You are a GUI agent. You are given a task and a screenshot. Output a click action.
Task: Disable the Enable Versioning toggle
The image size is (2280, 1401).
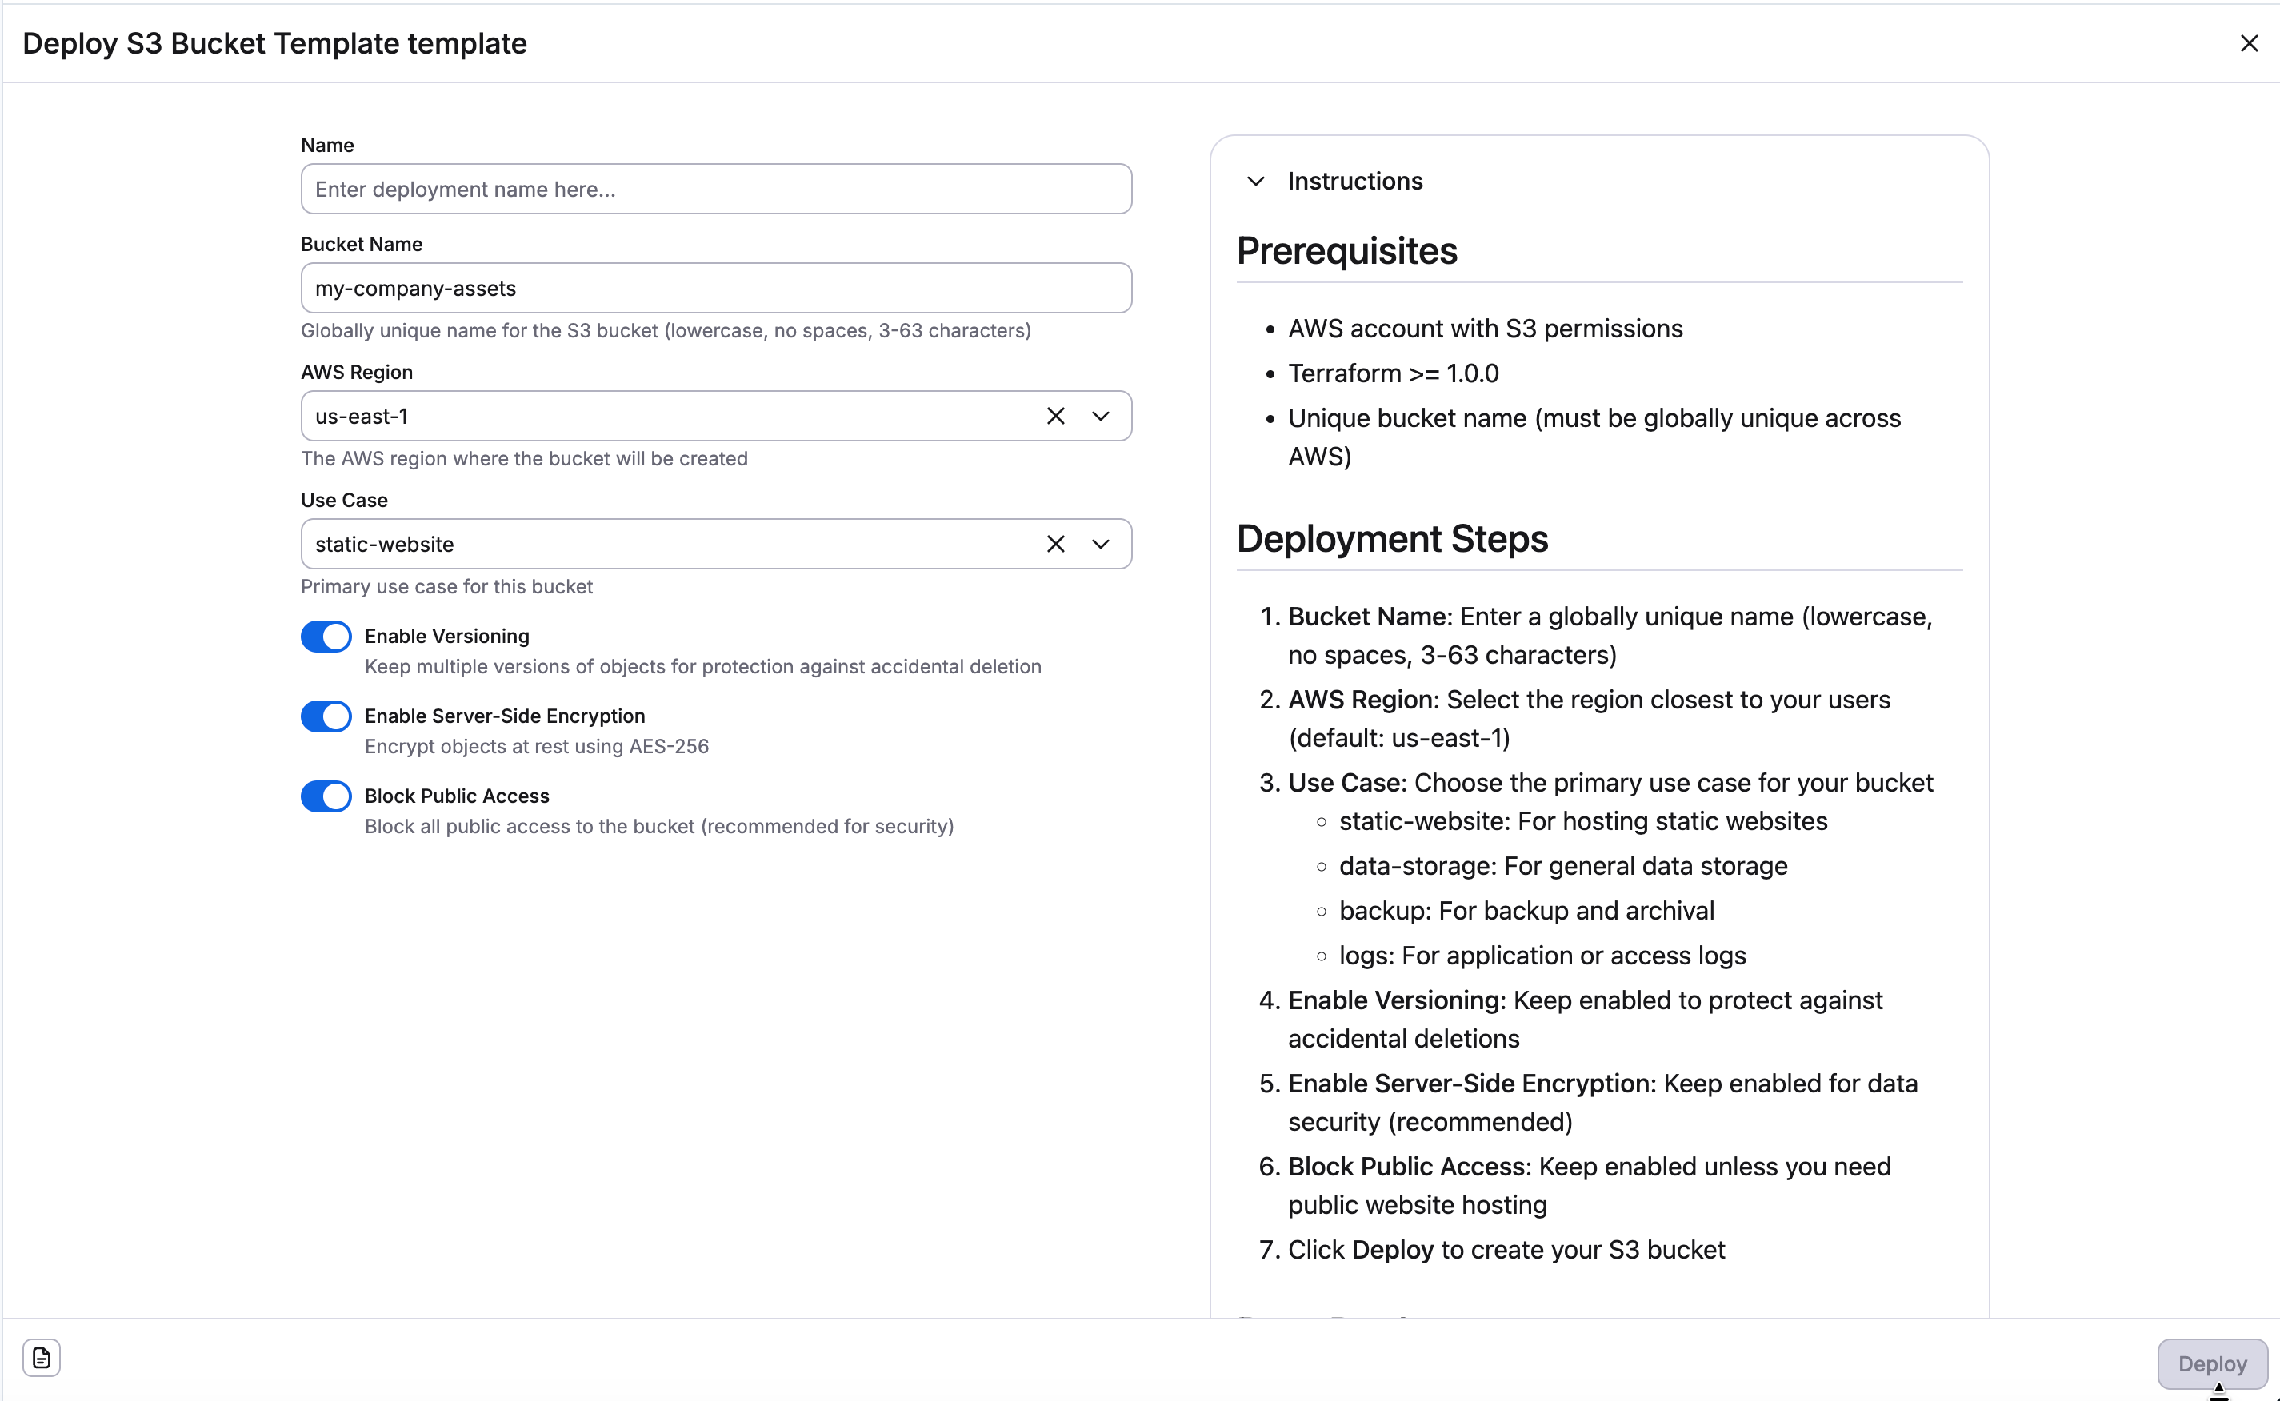(326, 636)
